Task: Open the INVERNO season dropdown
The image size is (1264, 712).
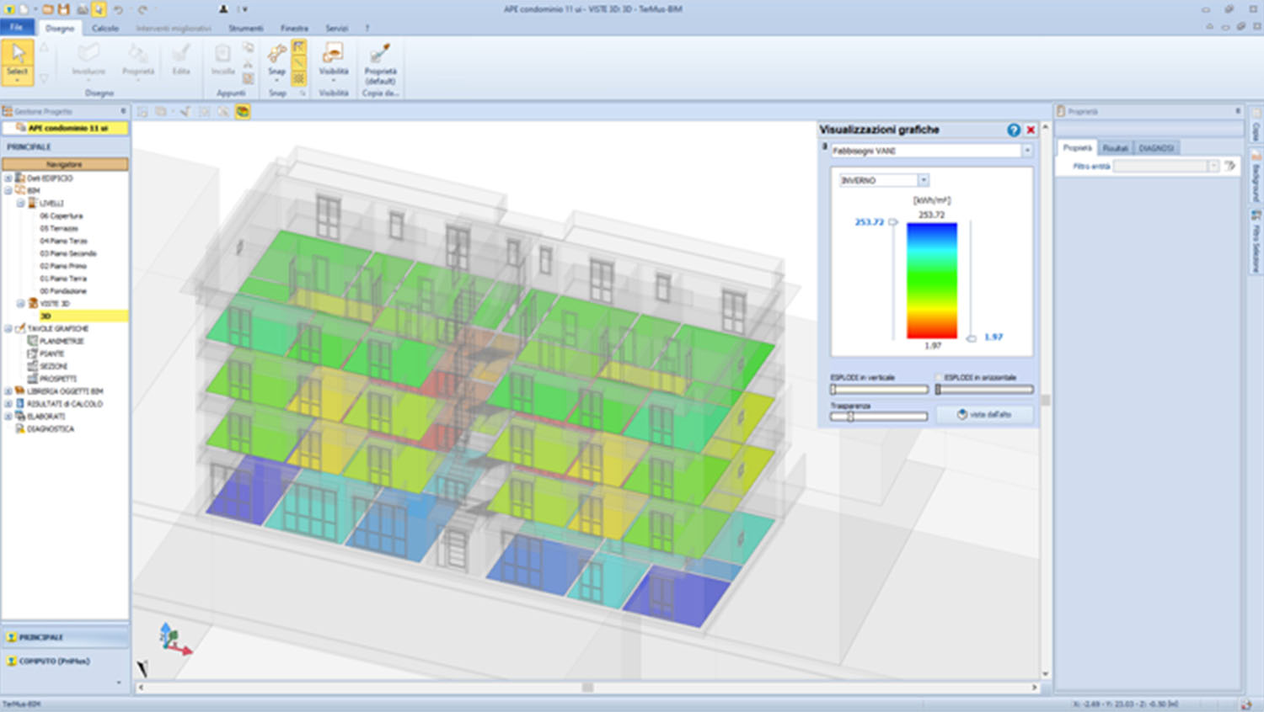Action: tap(924, 180)
